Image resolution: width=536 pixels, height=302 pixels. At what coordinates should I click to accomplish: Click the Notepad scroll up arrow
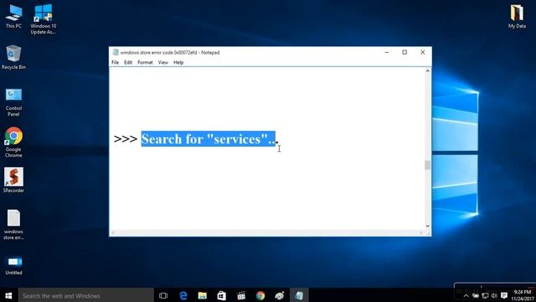pos(427,70)
